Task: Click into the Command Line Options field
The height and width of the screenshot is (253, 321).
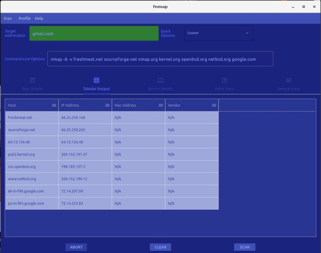Action: pos(160,59)
